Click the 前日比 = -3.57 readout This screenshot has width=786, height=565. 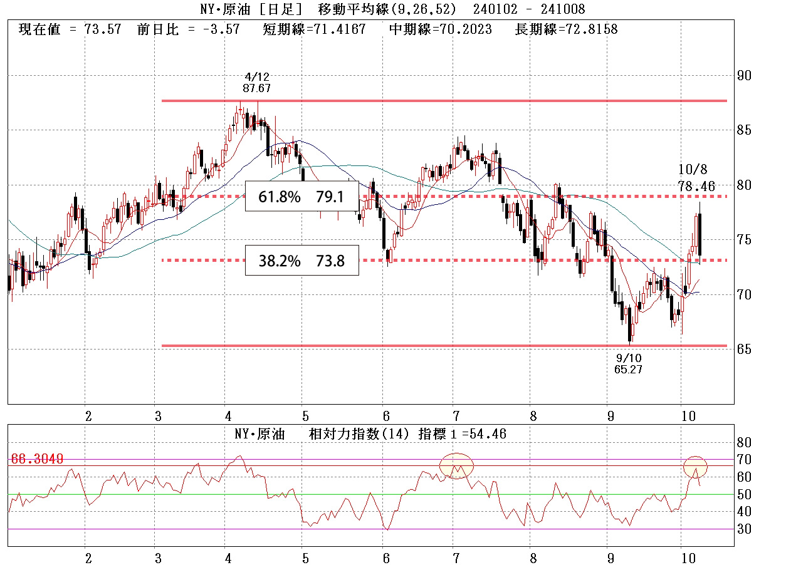pyautogui.click(x=187, y=29)
